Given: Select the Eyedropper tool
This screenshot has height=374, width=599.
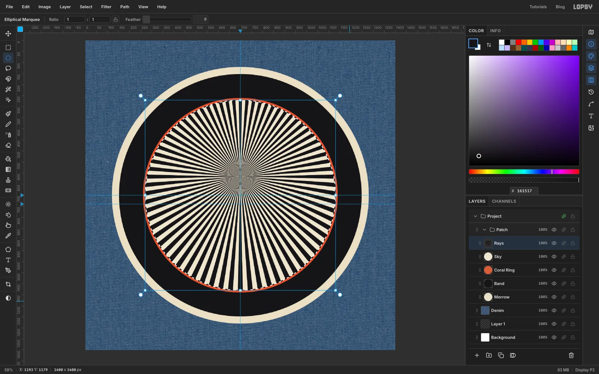Looking at the screenshot, I should [x=8, y=236].
